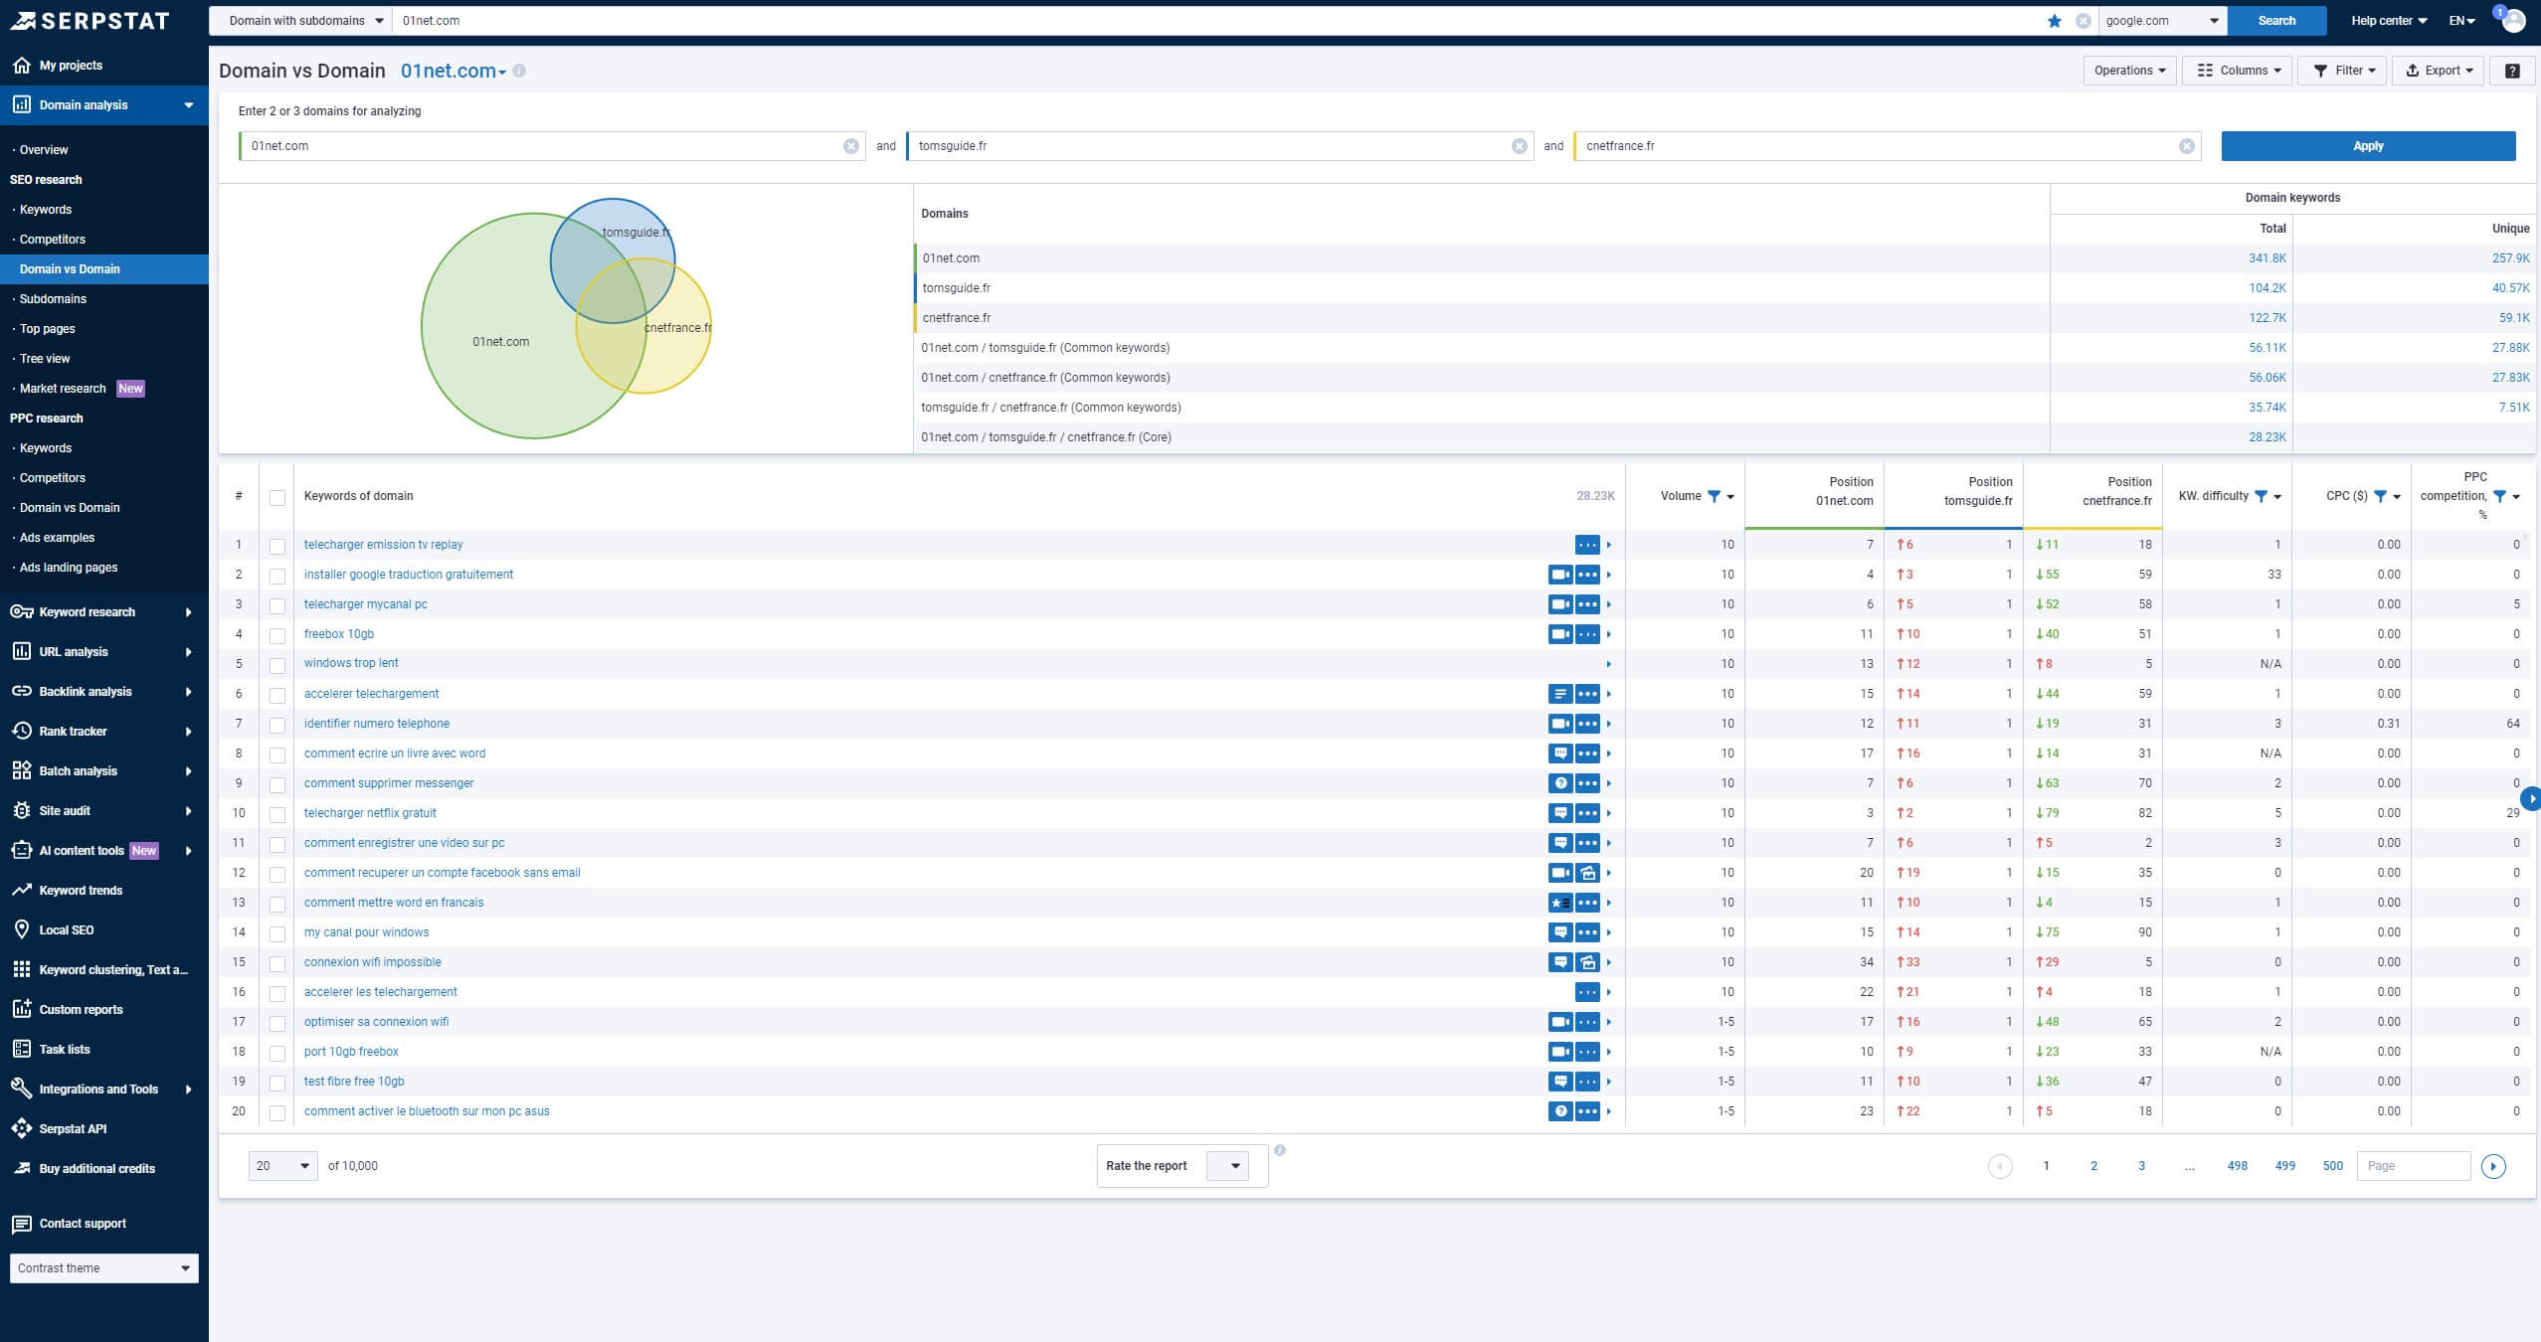Click video icon for telecharger mycanal pc
2541x1342 pixels.
(1560, 604)
